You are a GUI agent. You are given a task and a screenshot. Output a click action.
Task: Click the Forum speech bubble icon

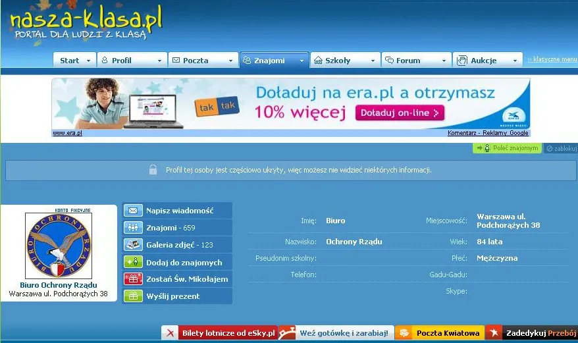(389, 60)
